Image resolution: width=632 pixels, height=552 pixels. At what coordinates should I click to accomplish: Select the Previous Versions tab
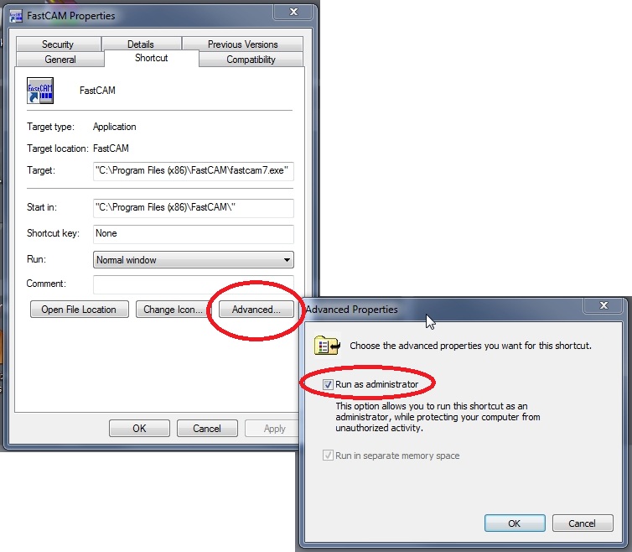[242, 44]
